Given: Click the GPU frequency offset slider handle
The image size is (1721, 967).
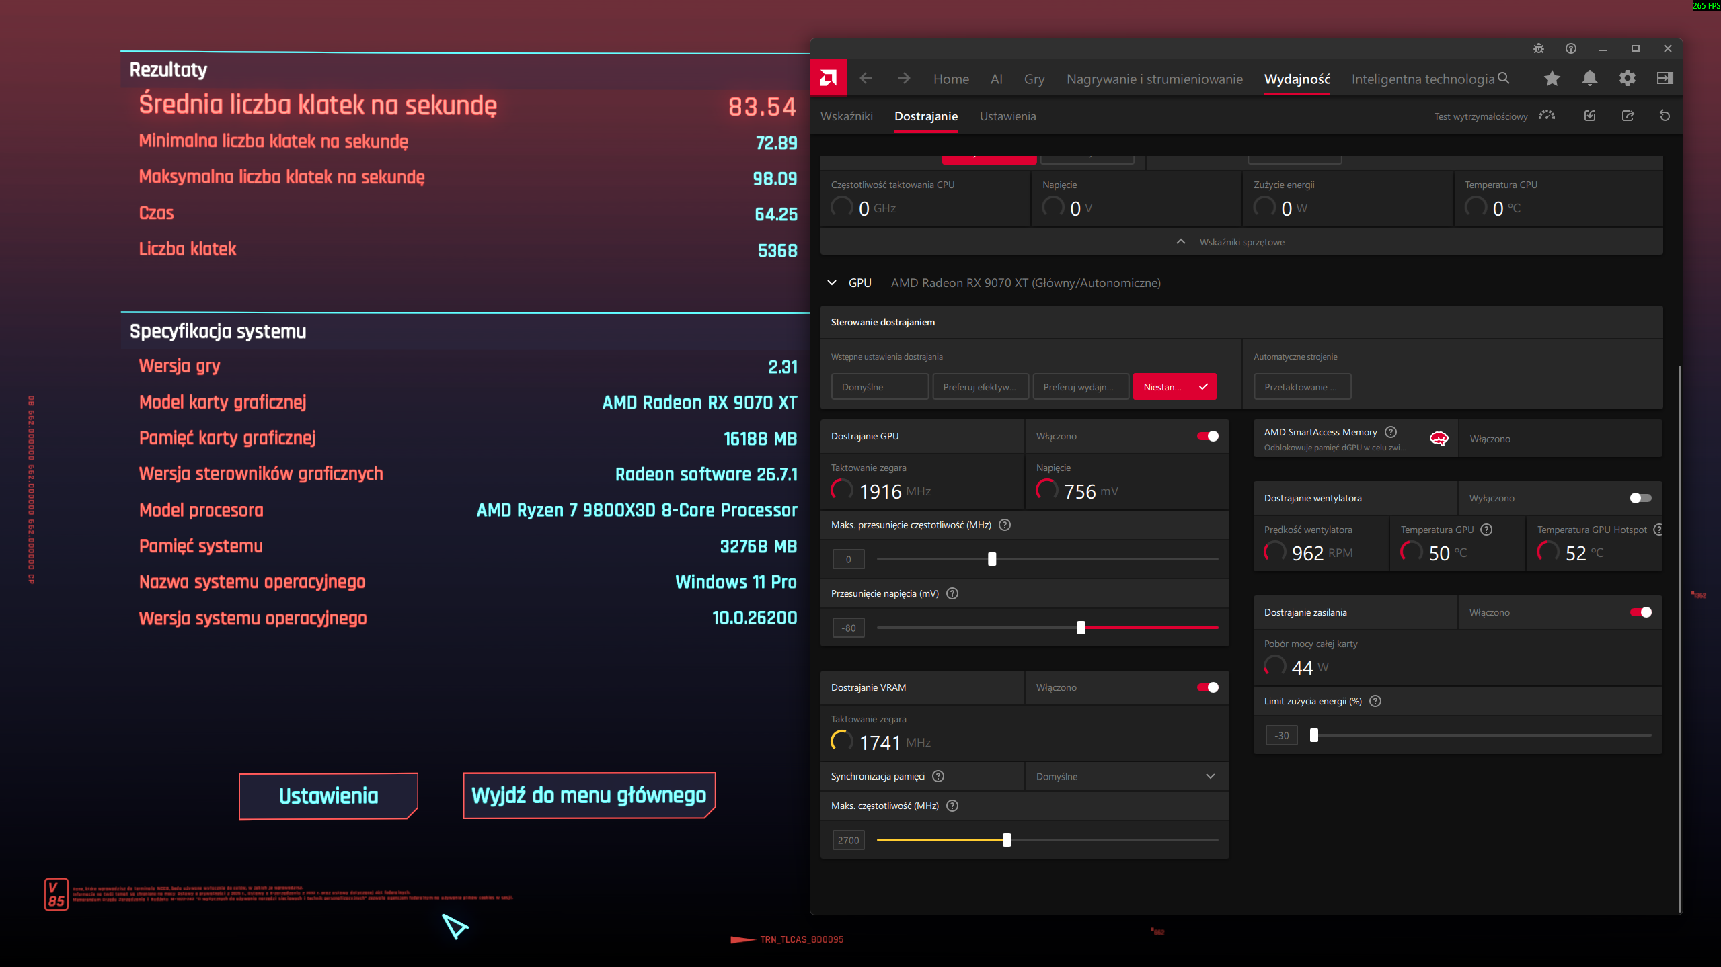Looking at the screenshot, I should [992, 559].
